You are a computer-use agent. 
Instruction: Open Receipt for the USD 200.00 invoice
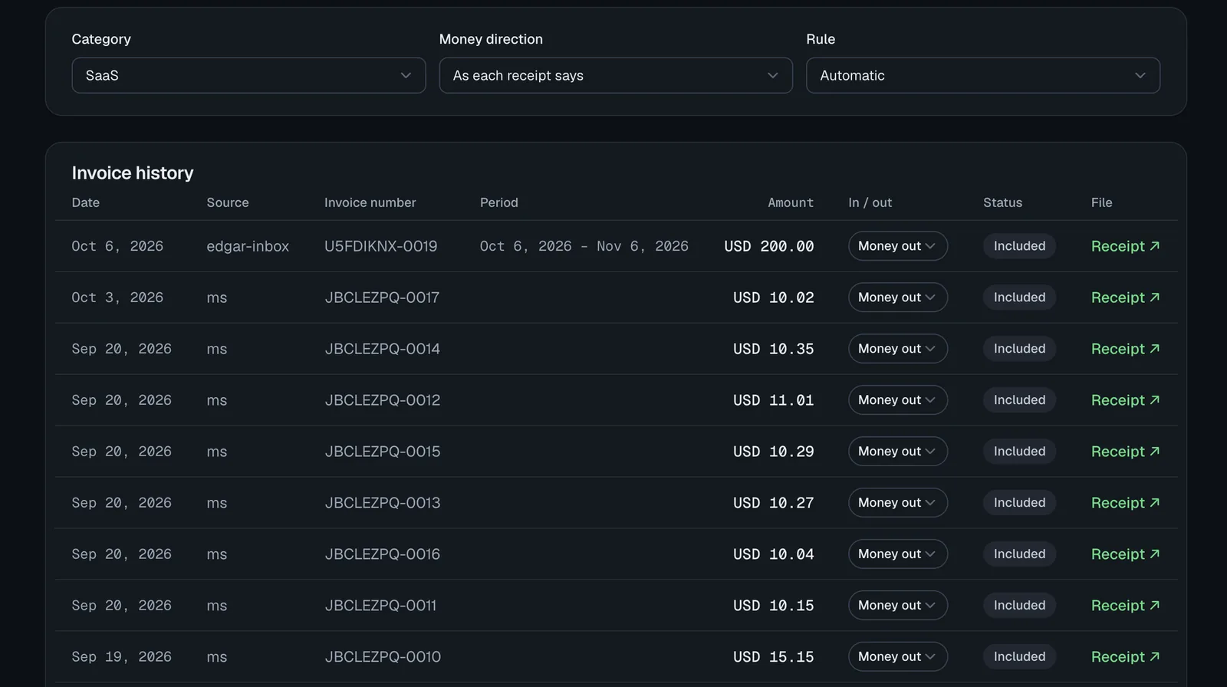[x=1125, y=246]
